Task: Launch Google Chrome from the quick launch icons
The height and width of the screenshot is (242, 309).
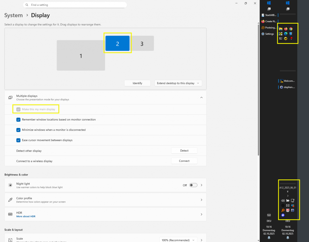Action: click(x=291, y=29)
